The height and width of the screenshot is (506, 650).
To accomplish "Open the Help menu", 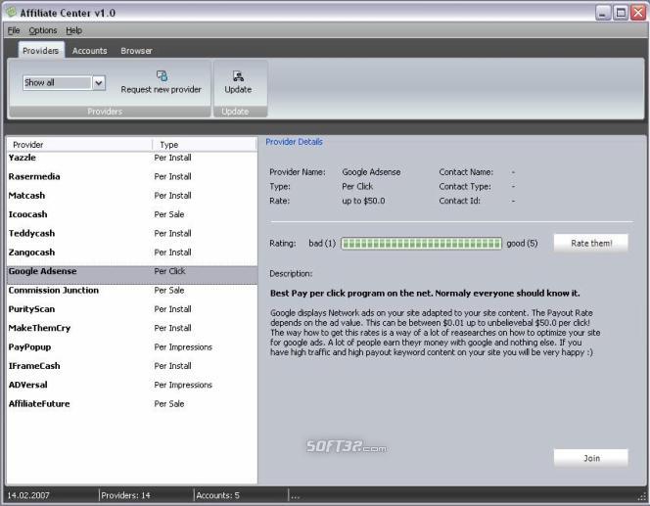I will 73,30.
